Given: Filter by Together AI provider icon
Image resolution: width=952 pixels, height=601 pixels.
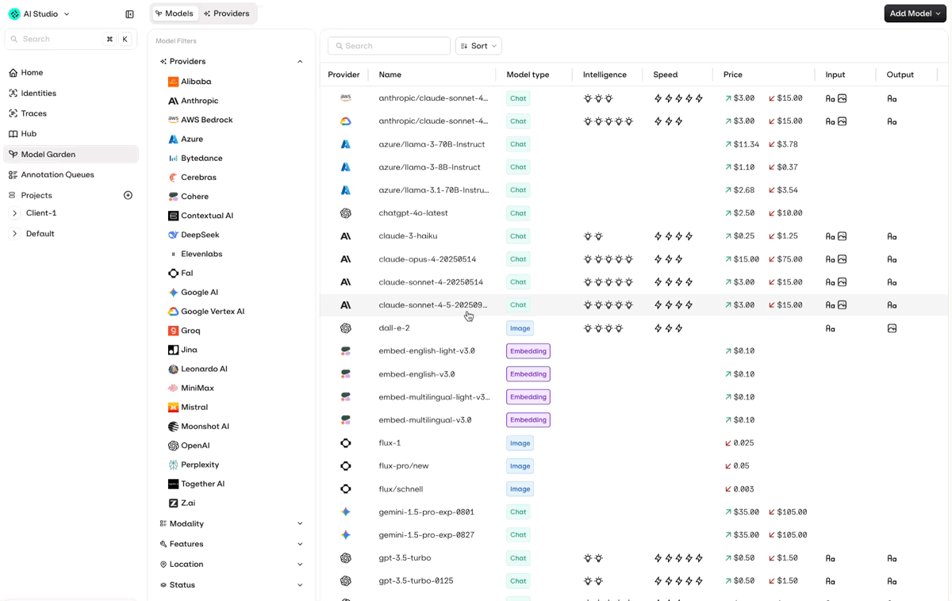Looking at the screenshot, I should tap(173, 484).
